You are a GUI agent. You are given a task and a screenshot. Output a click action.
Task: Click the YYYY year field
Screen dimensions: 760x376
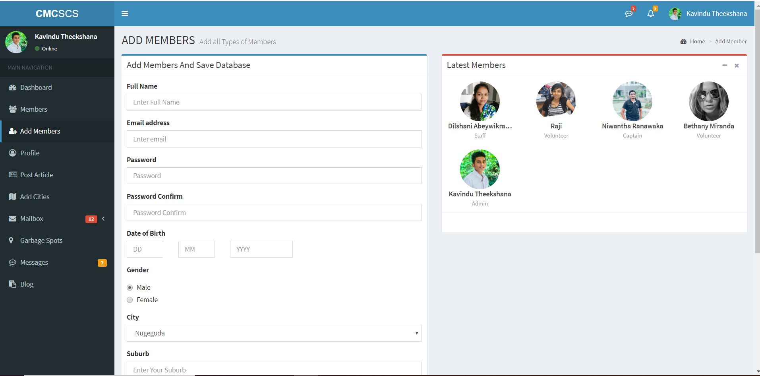(x=261, y=249)
